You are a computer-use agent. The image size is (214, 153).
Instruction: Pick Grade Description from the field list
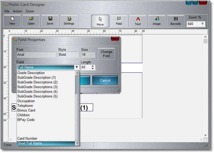pos(31,73)
